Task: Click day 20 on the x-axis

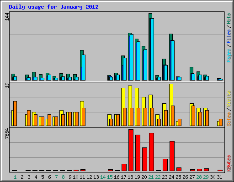Action: 144,177
